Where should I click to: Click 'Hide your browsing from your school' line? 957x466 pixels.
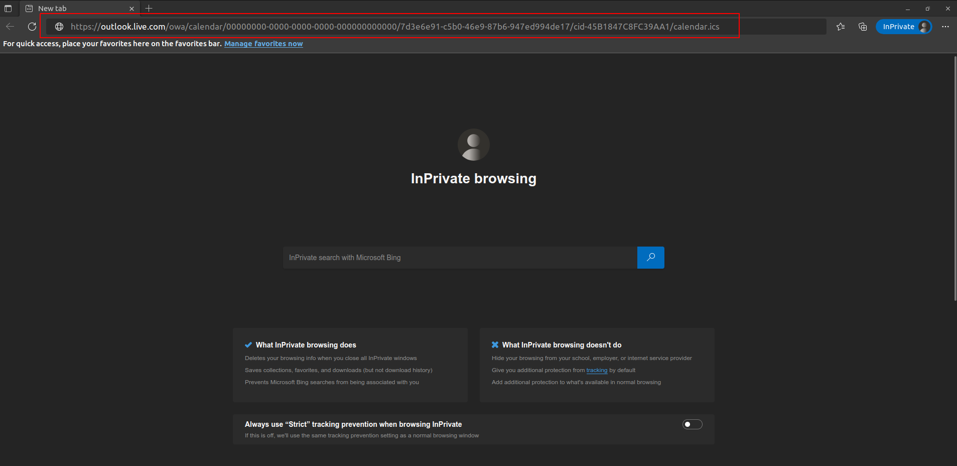[592, 358]
